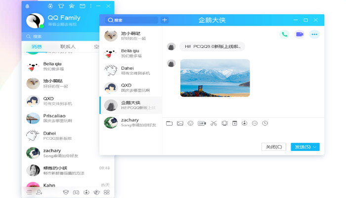The height and width of the screenshot is (198, 346).
Task: Select zachary in chat window sidebar
Action: 131,122
